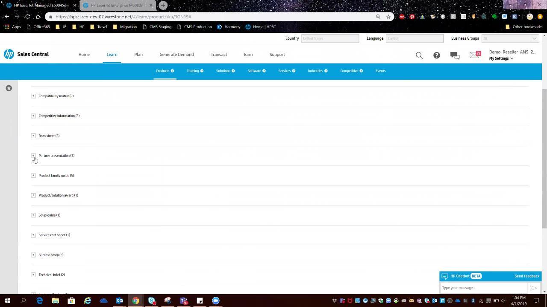Open Microsoft Teams from the taskbar
Image resolution: width=547 pixels, height=307 pixels.
coord(184,301)
